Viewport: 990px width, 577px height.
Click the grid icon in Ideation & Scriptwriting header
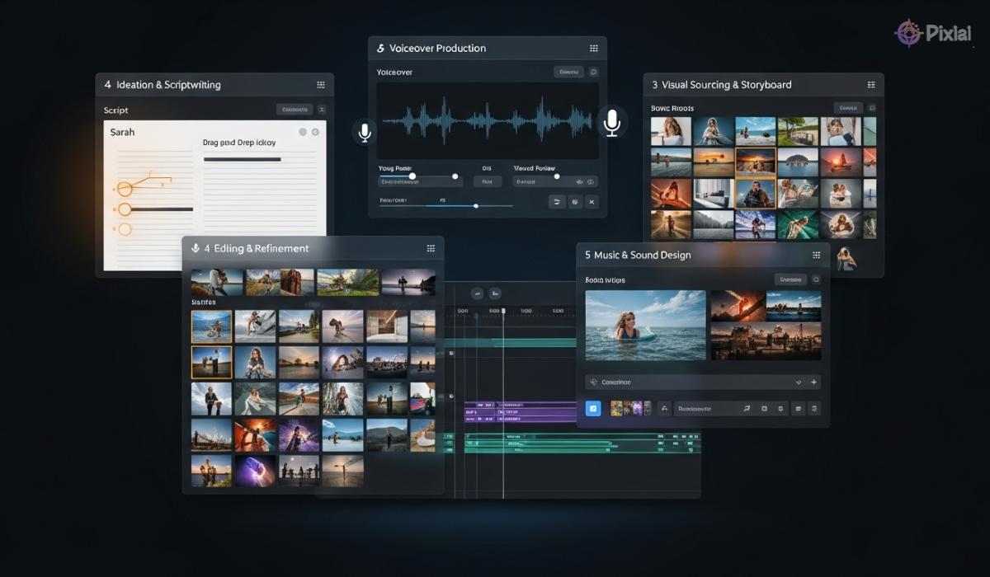click(x=321, y=85)
